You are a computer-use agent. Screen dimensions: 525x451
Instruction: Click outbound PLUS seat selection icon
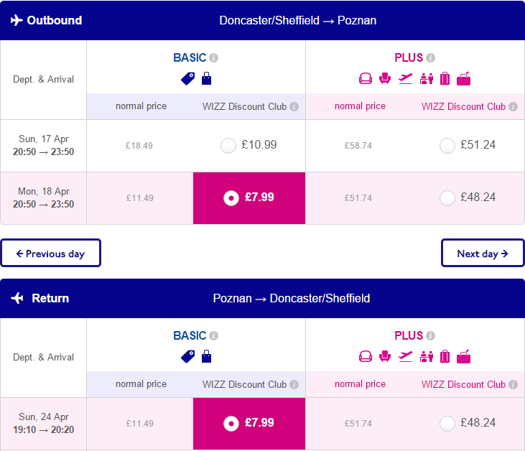[385, 79]
